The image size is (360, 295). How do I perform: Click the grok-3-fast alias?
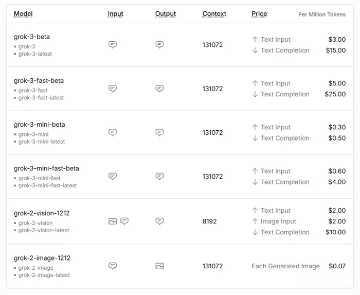tap(33, 91)
